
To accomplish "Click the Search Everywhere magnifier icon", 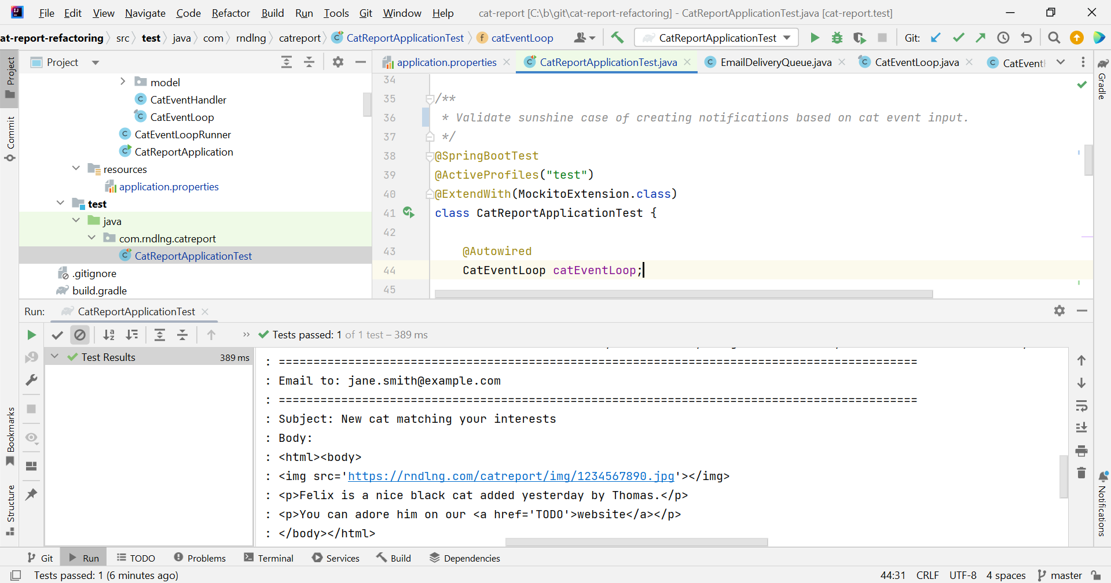I will pos(1054,38).
